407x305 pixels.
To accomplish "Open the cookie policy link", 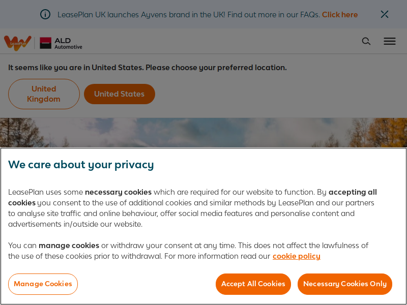I will pos(297,256).
